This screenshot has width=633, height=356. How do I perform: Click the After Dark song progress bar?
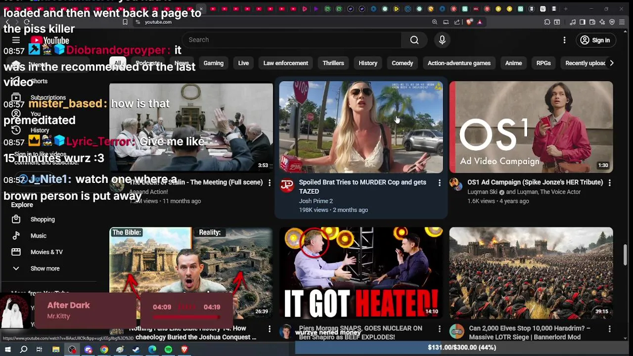pyautogui.click(x=186, y=317)
